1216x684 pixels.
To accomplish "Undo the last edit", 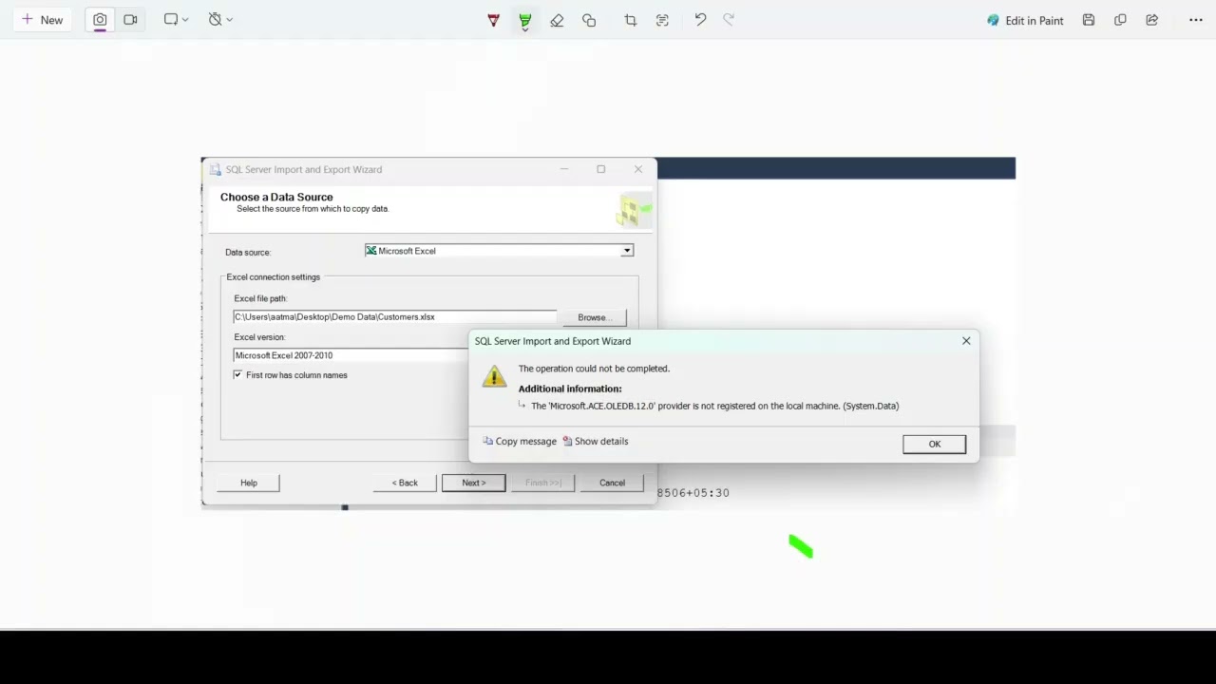I will click(x=700, y=20).
